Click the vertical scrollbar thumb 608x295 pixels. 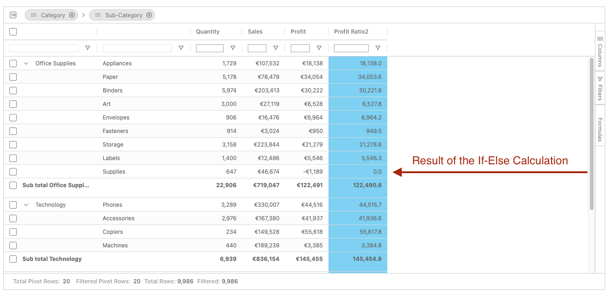592,133
